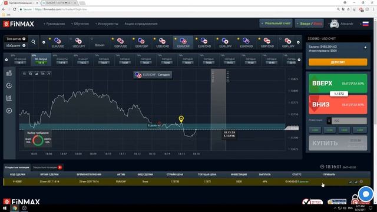The width and height of the screenshot is (377, 212).
Task: Switch to Открытые позиции tab
Action: point(17,167)
